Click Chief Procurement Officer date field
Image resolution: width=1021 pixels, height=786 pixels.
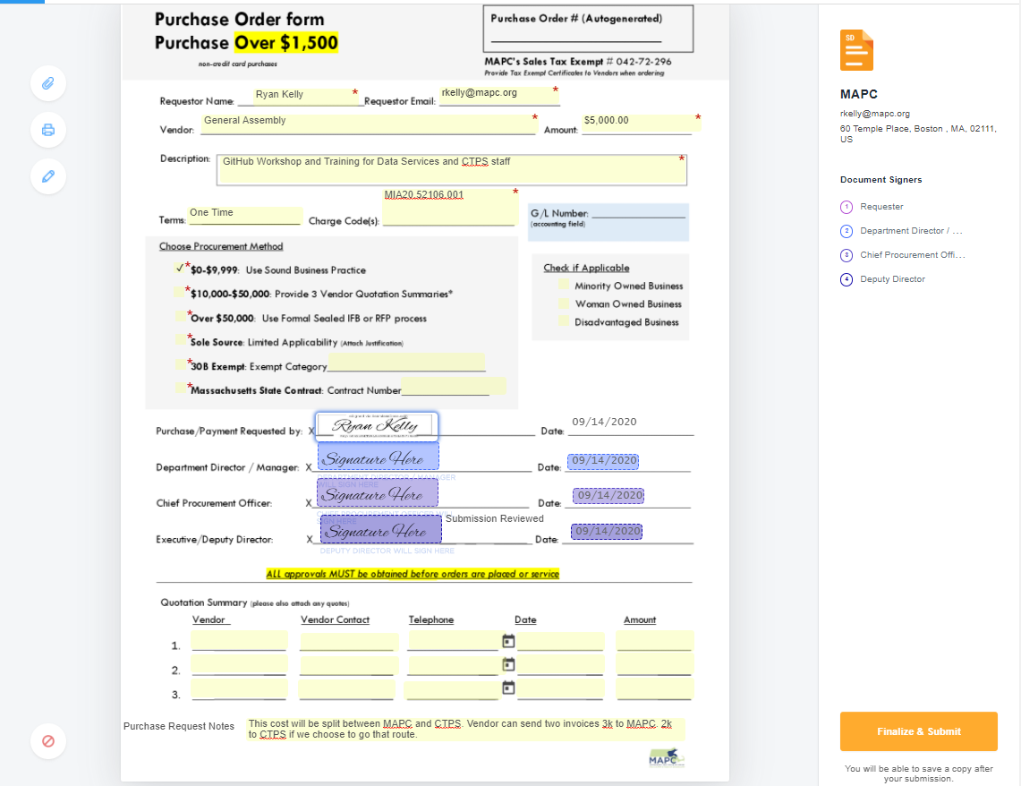point(608,496)
